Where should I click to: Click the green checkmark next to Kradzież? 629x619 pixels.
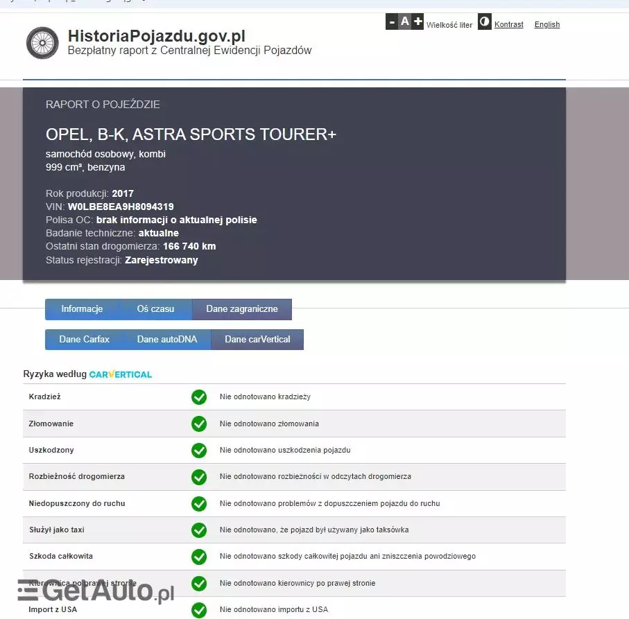199,396
